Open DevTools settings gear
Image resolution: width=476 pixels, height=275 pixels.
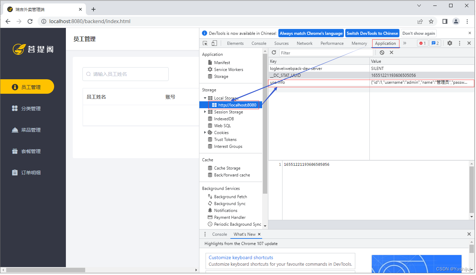(450, 43)
